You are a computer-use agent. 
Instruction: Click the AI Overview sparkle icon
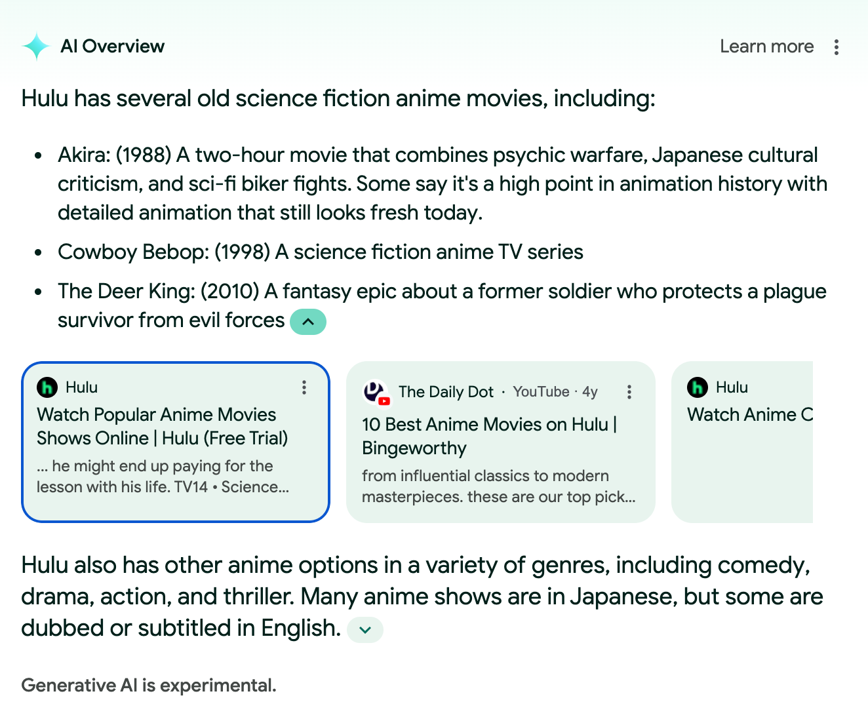point(36,47)
